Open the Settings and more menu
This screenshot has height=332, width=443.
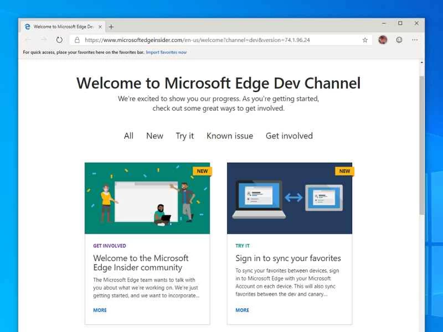415,40
